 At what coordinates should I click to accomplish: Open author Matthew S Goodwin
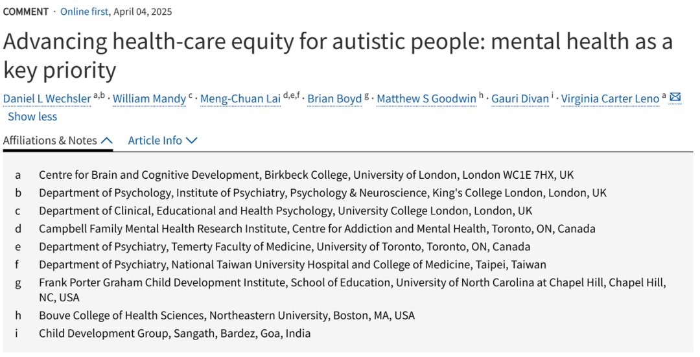[426, 98]
